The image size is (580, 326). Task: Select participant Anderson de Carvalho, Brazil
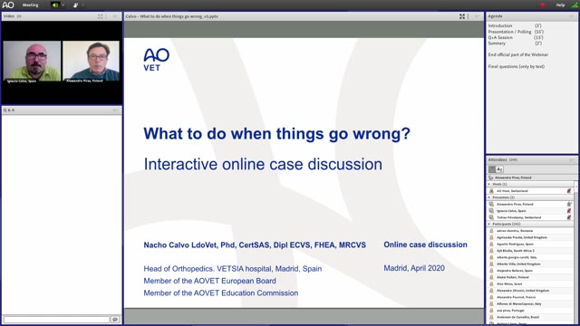(x=517, y=317)
